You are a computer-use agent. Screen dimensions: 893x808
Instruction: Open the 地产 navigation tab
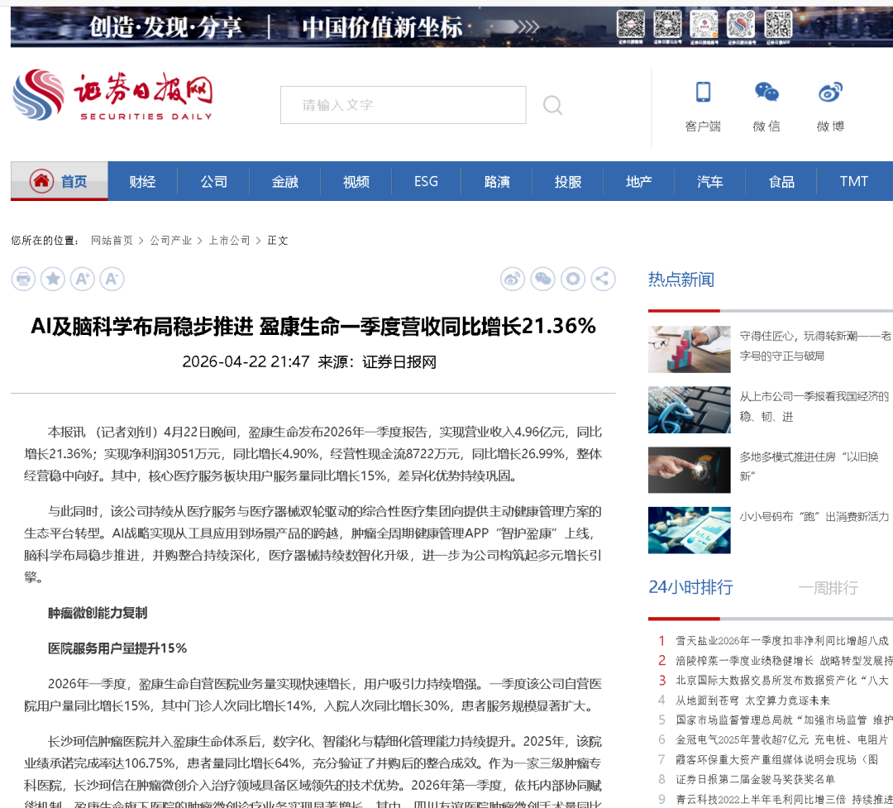[x=639, y=181]
